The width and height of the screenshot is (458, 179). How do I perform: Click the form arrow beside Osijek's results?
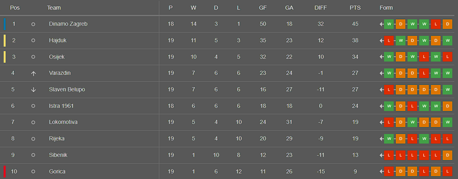[x=382, y=57]
